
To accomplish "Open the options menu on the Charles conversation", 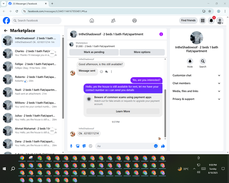I will pos(52,54).
